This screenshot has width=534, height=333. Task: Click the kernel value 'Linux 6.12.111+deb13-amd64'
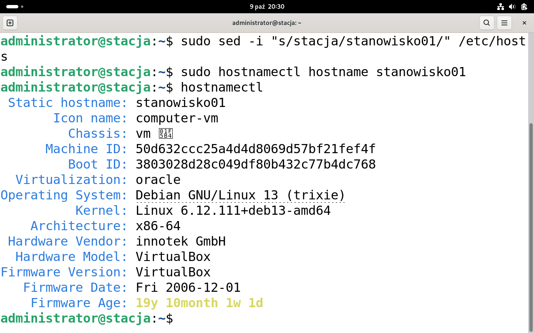(233, 211)
